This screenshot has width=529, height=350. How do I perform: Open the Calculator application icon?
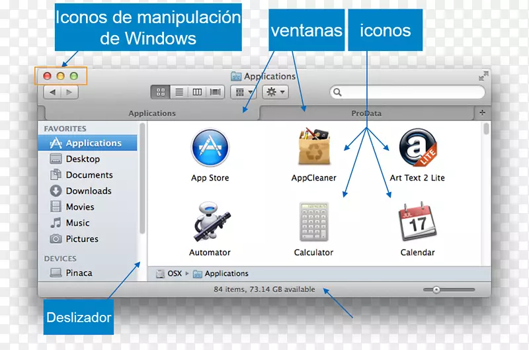coord(313,222)
